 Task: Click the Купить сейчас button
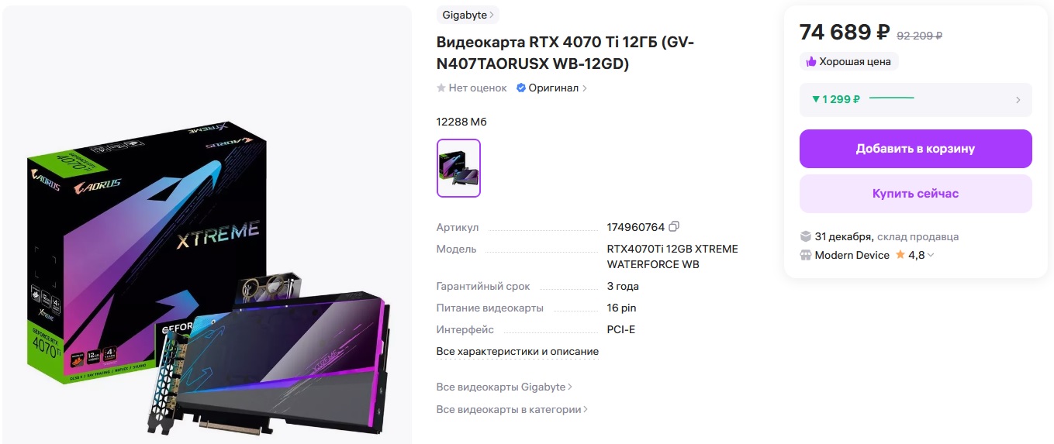coord(915,194)
